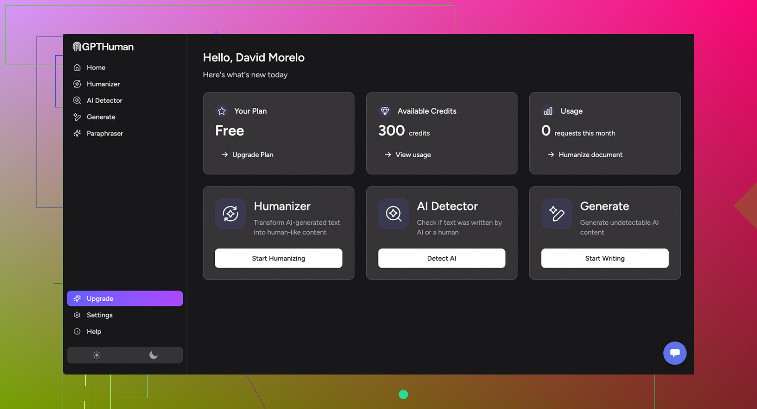
Task: Open Settings from the sidebar
Action: click(100, 315)
